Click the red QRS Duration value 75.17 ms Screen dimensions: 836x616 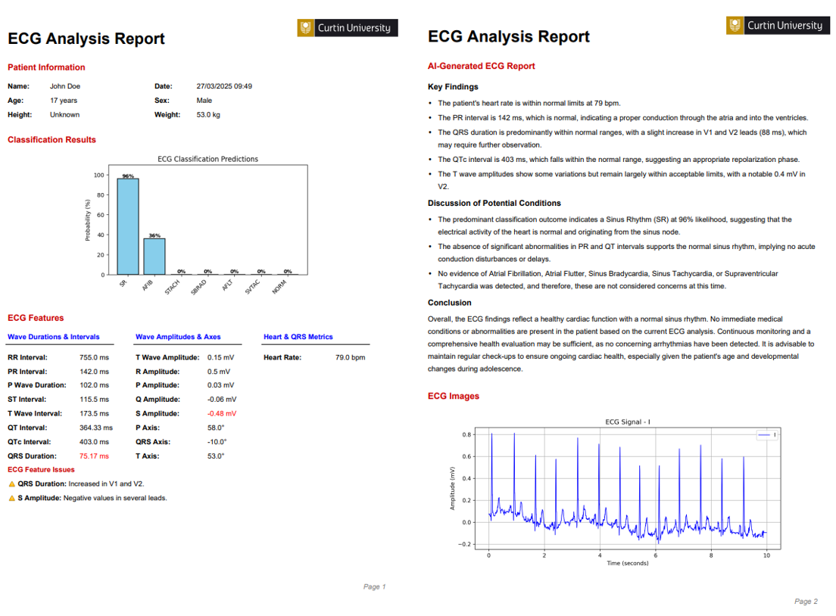click(94, 456)
